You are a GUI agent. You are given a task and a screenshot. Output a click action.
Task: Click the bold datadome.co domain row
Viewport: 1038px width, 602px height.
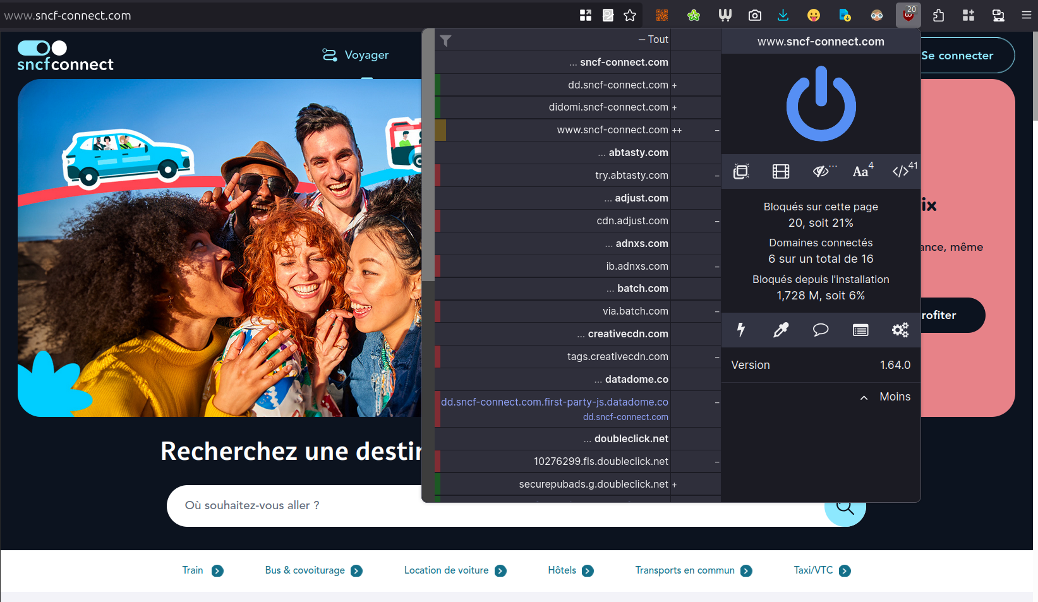(577, 380)
